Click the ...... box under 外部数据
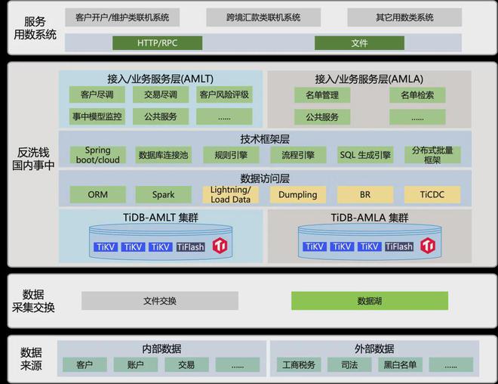 [451, 364]
